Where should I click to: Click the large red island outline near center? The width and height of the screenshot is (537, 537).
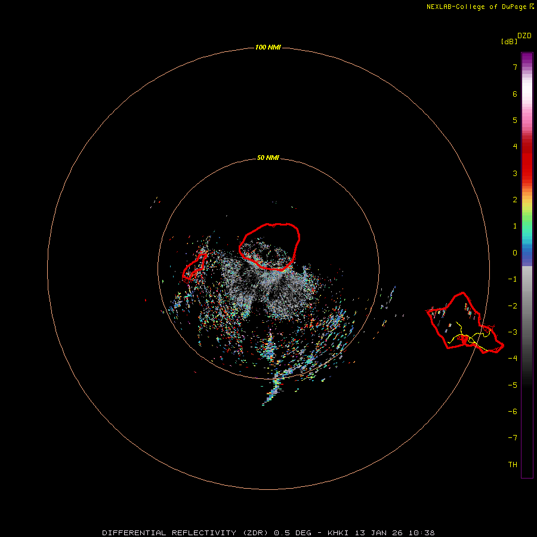click(x=270, y=246)
